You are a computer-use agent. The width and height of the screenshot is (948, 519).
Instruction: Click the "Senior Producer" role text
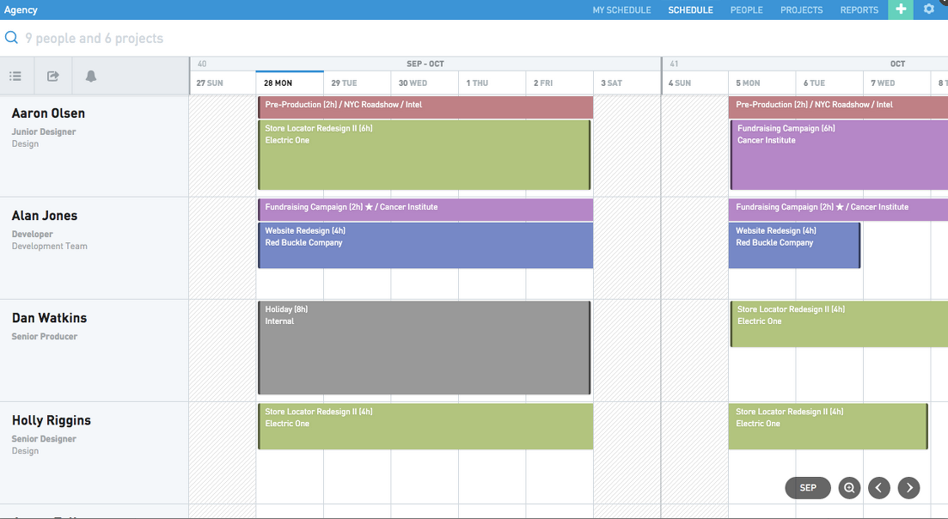coord(45,337)
